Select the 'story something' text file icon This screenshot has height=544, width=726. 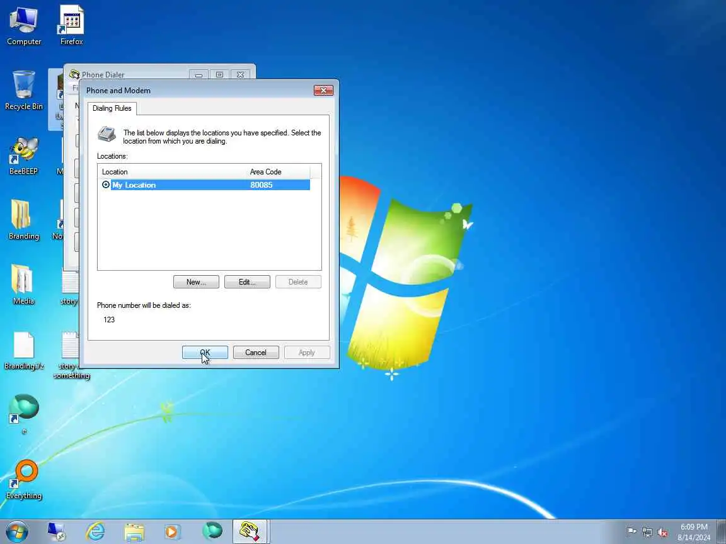[71, 355]
